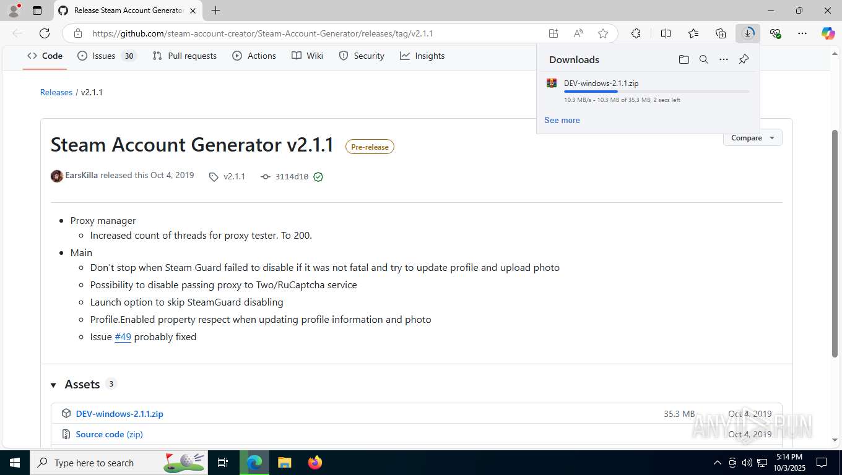
Task: Open File Explorer from taskbar
Action: [284, 463]
